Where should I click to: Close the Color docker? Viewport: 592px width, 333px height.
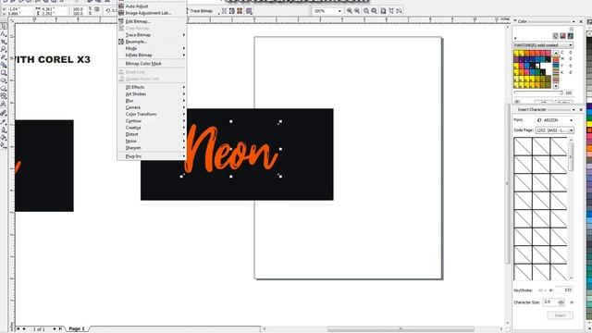click(581, 21)
